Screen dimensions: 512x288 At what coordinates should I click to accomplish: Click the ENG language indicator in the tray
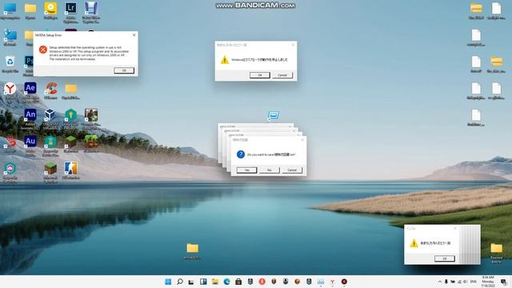pos(473,282)
